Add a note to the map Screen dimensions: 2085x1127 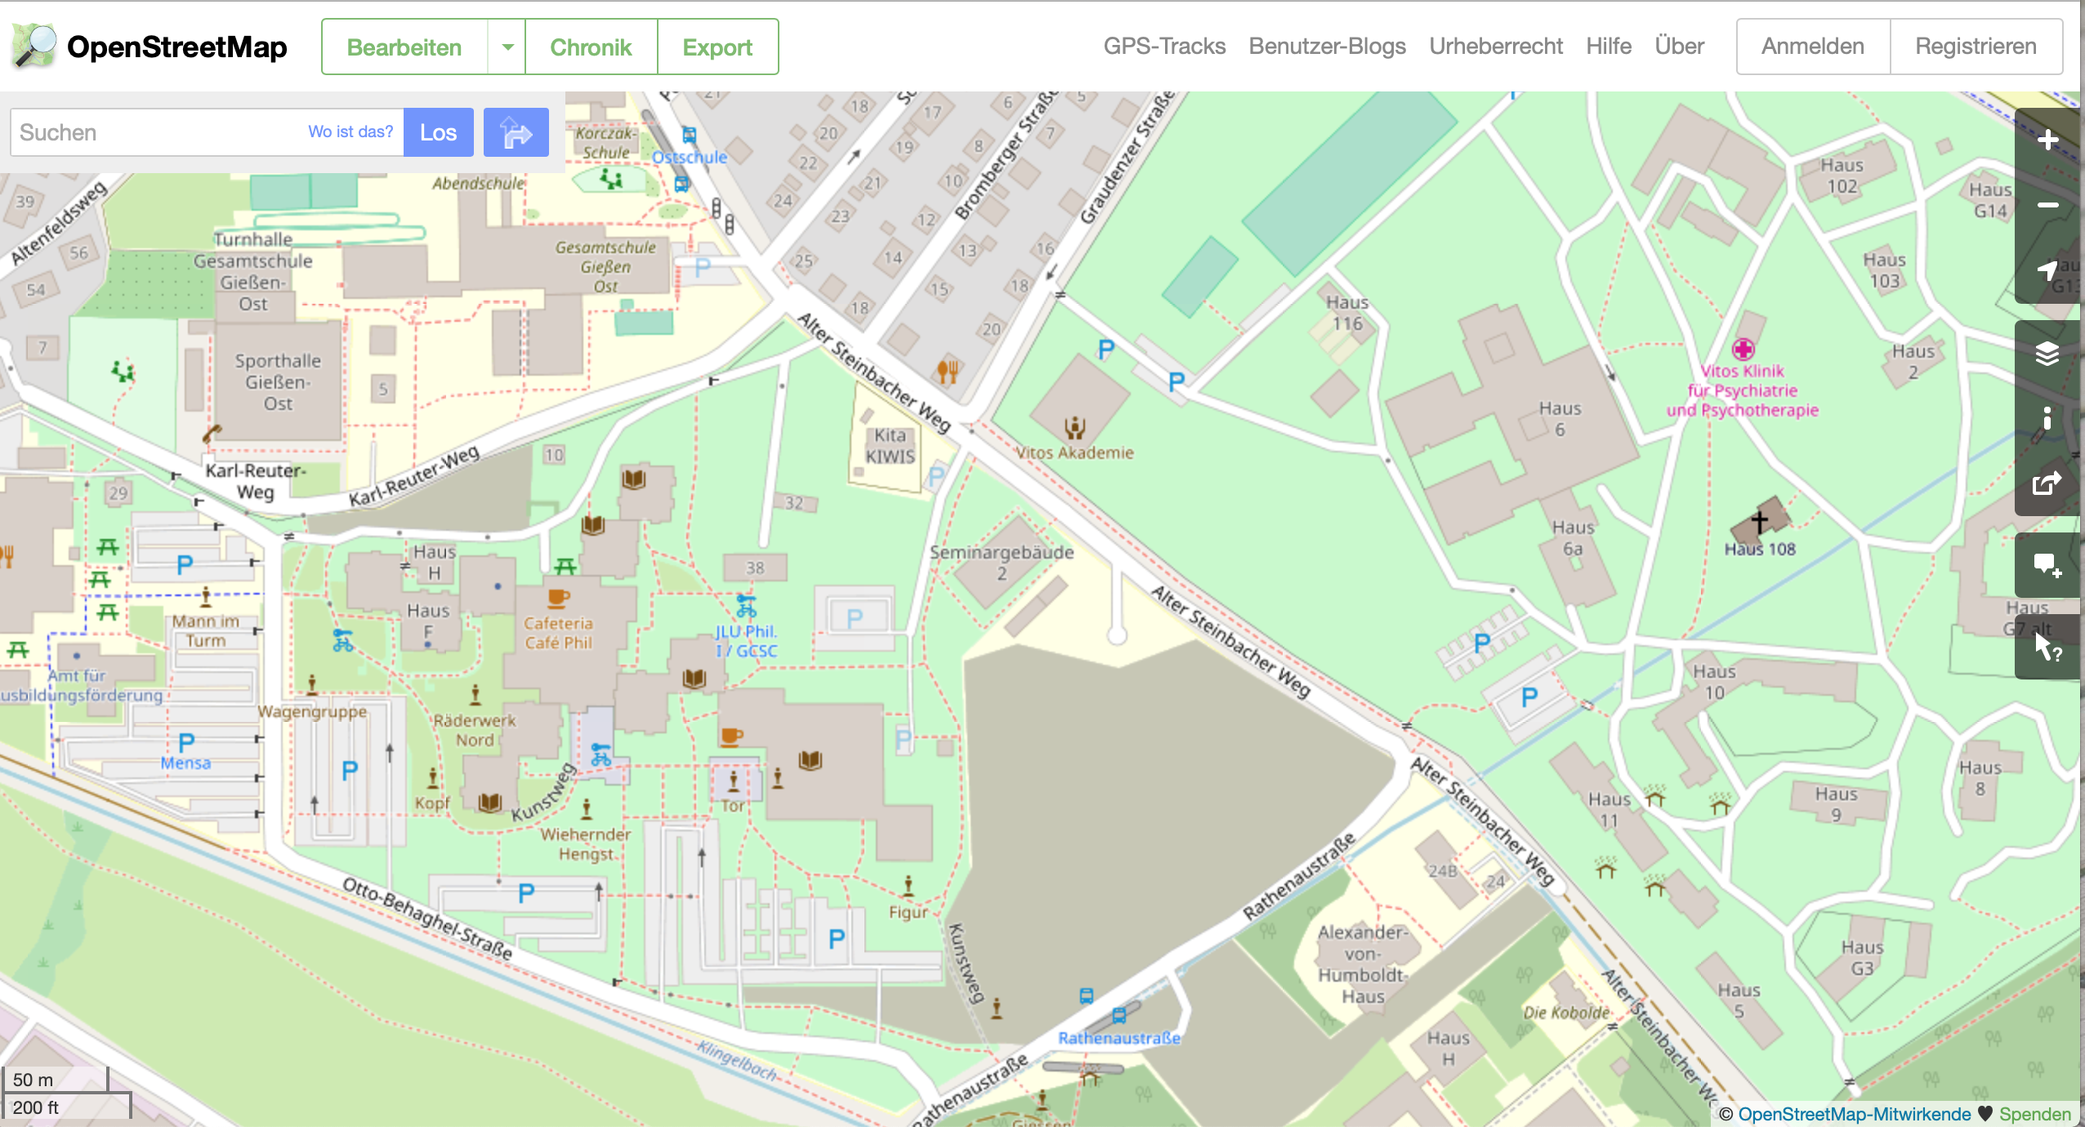pos(2047,565)
